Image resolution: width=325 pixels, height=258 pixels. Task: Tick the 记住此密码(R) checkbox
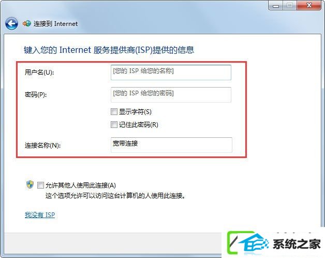point(114,125)
